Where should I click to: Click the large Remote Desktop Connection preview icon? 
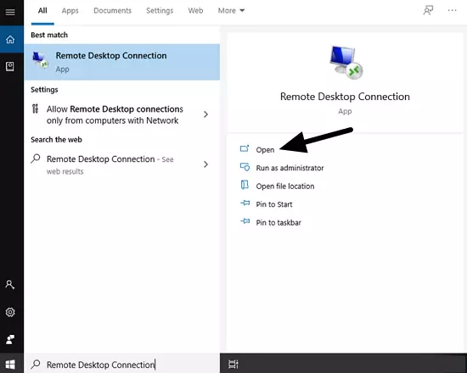[x=346, y=63]
